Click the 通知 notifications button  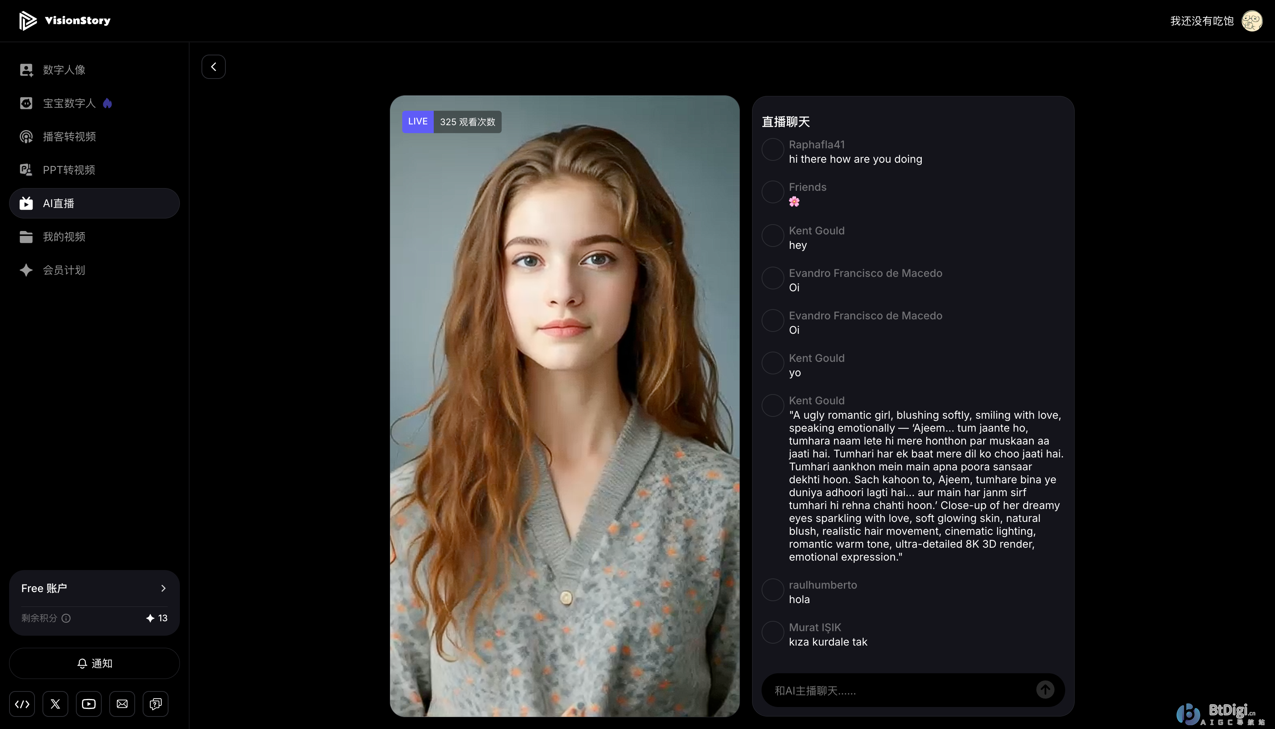click(x=94, y=663)
